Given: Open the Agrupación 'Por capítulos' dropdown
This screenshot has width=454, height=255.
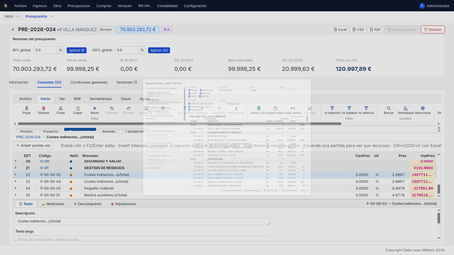Looking at the screenshot, I should tap(233, 90).
